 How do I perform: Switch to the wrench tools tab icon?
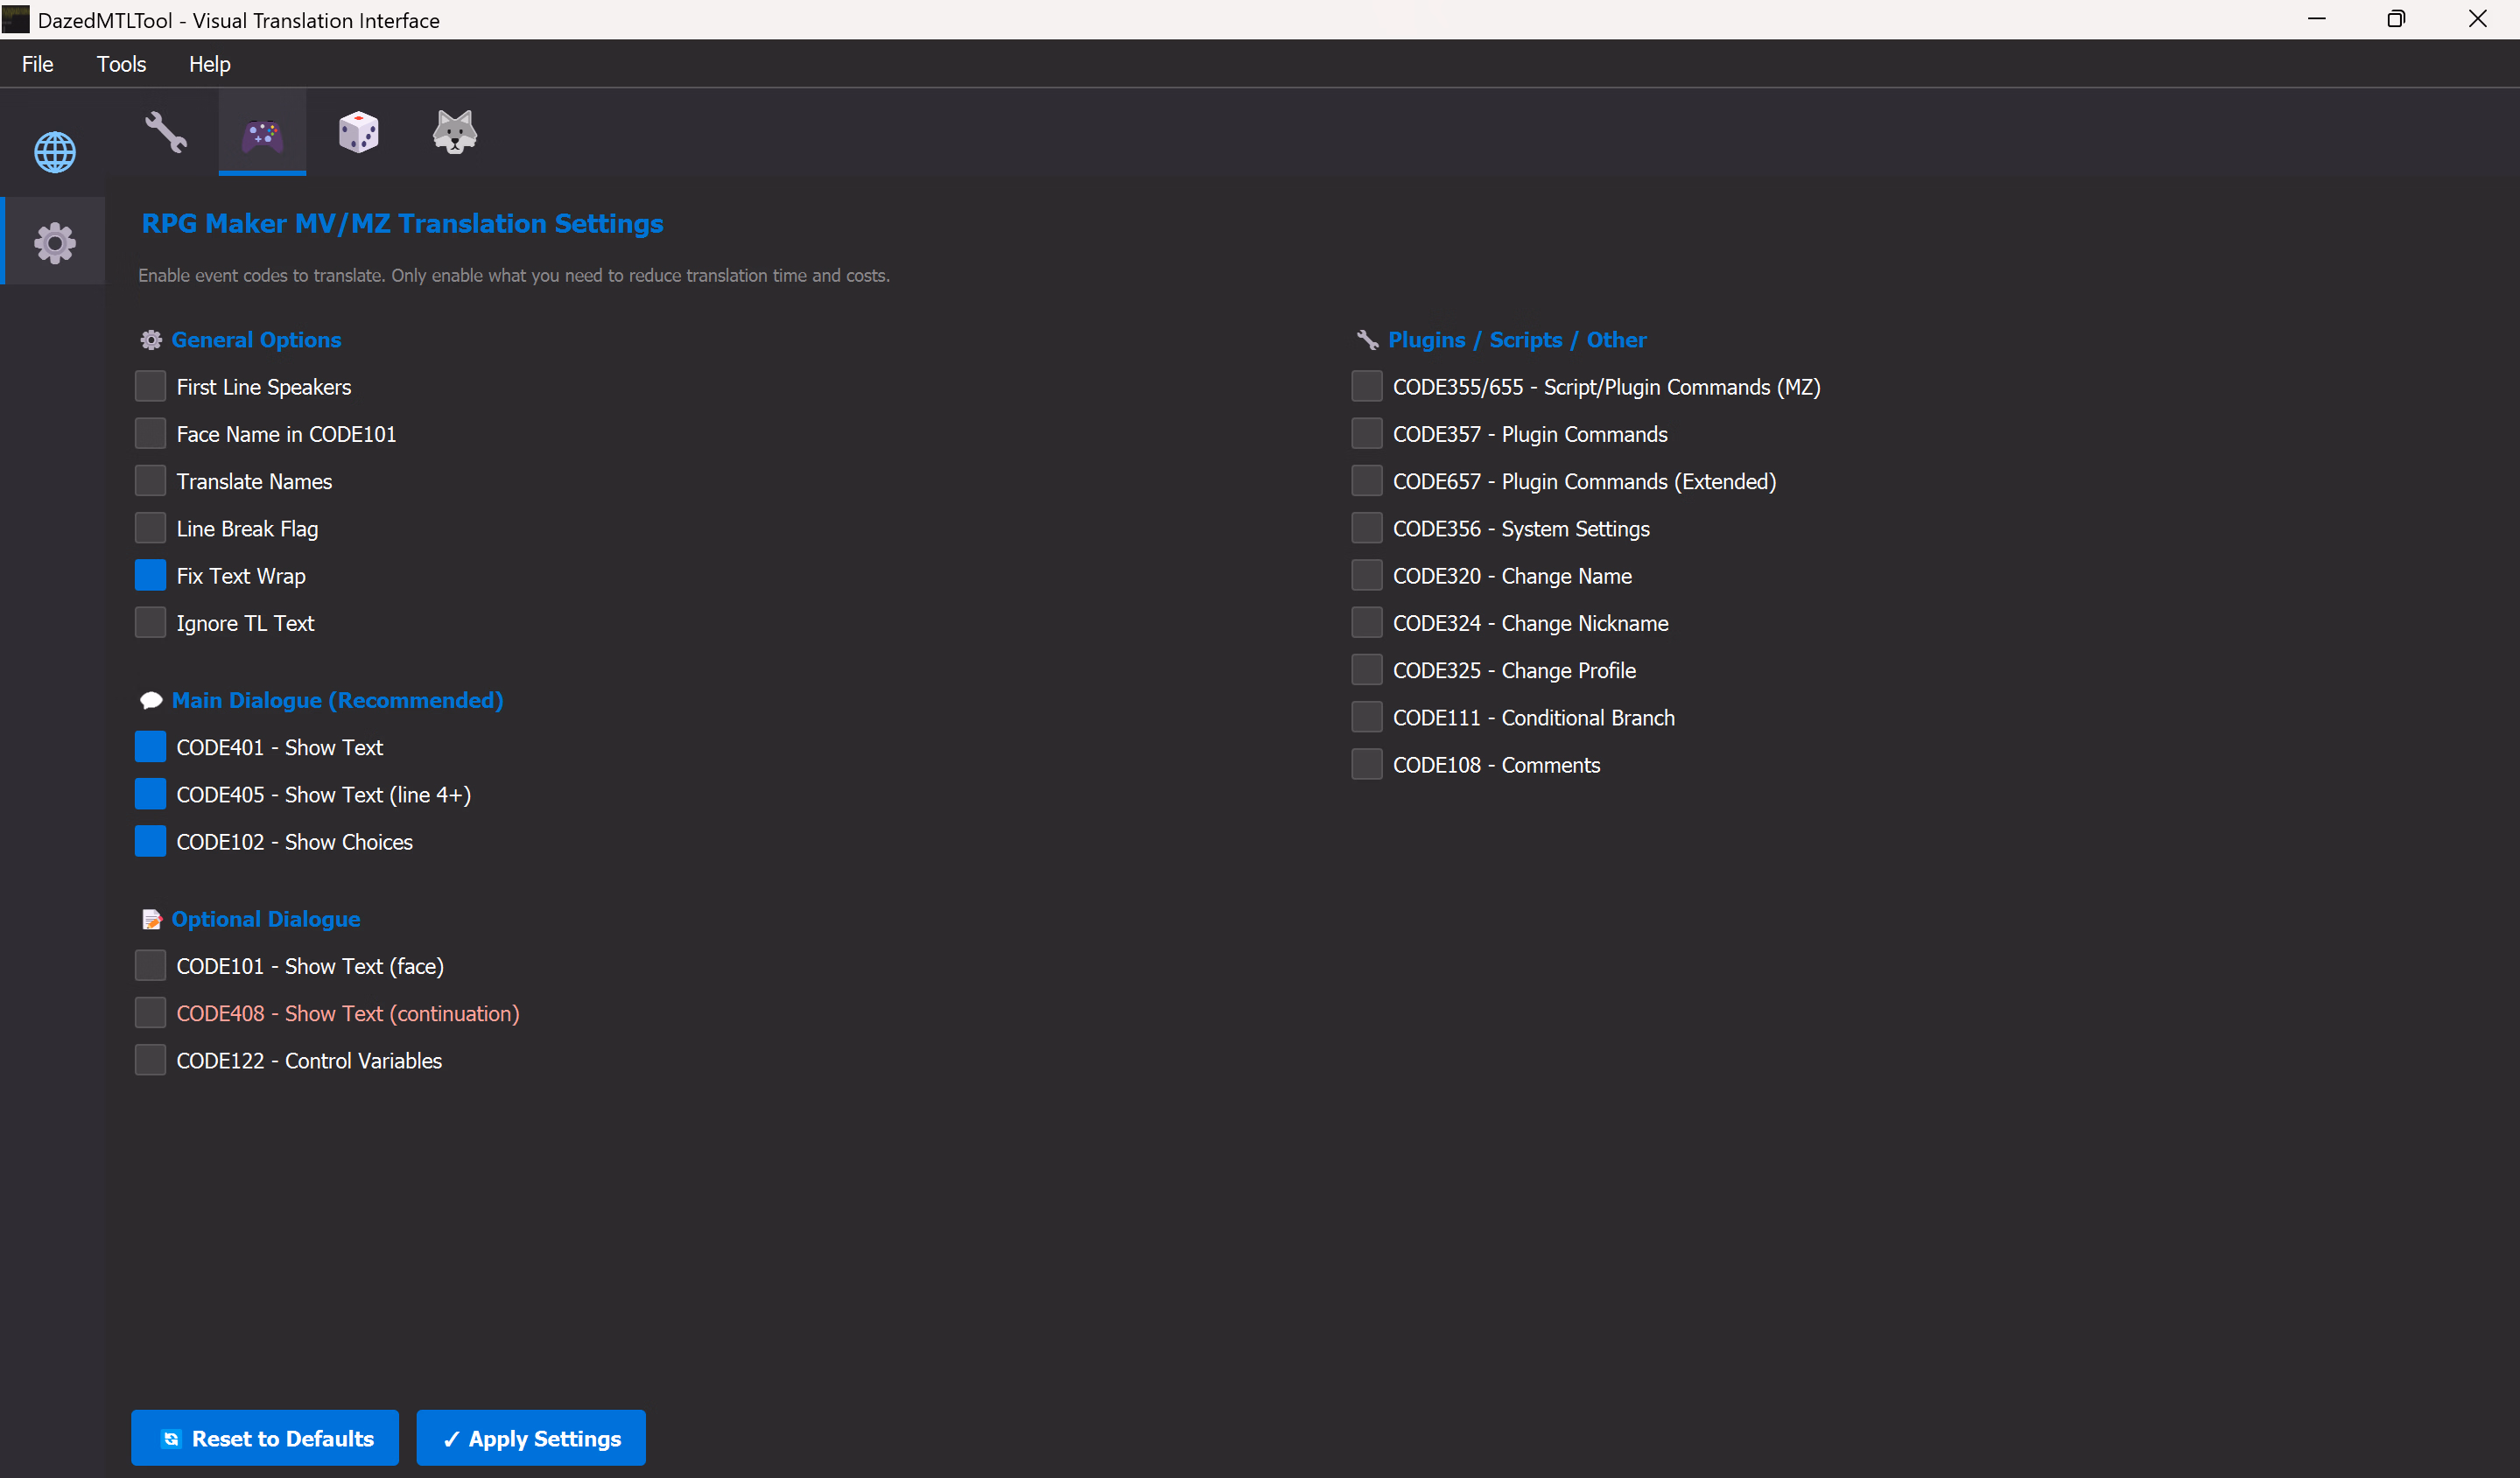[166, 132]
